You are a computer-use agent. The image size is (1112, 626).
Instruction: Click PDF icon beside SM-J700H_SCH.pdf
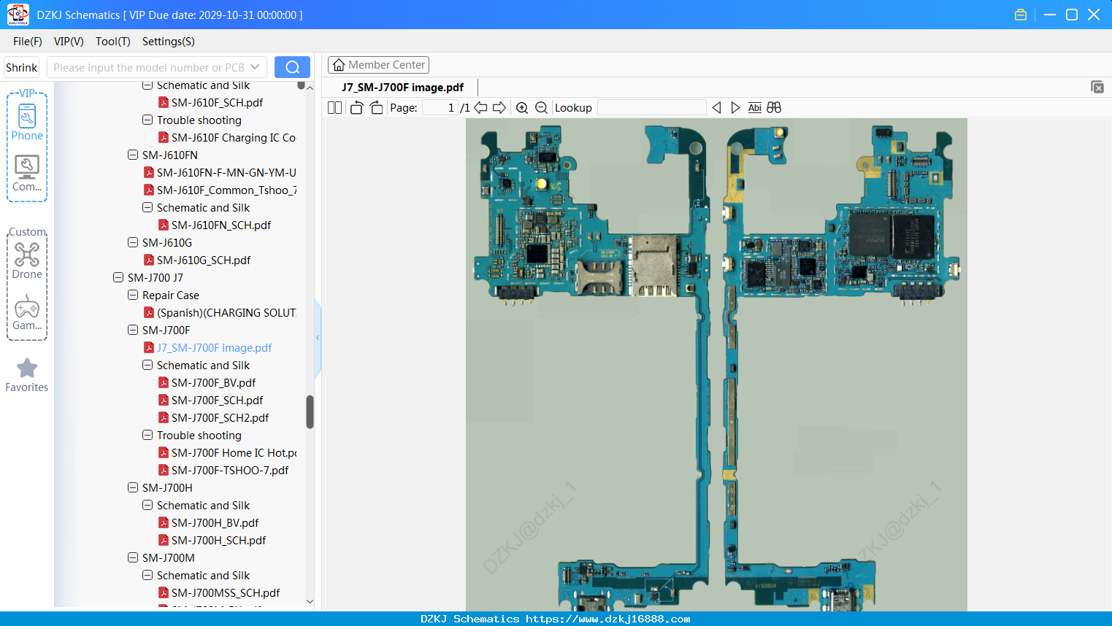tap(164, 540)
